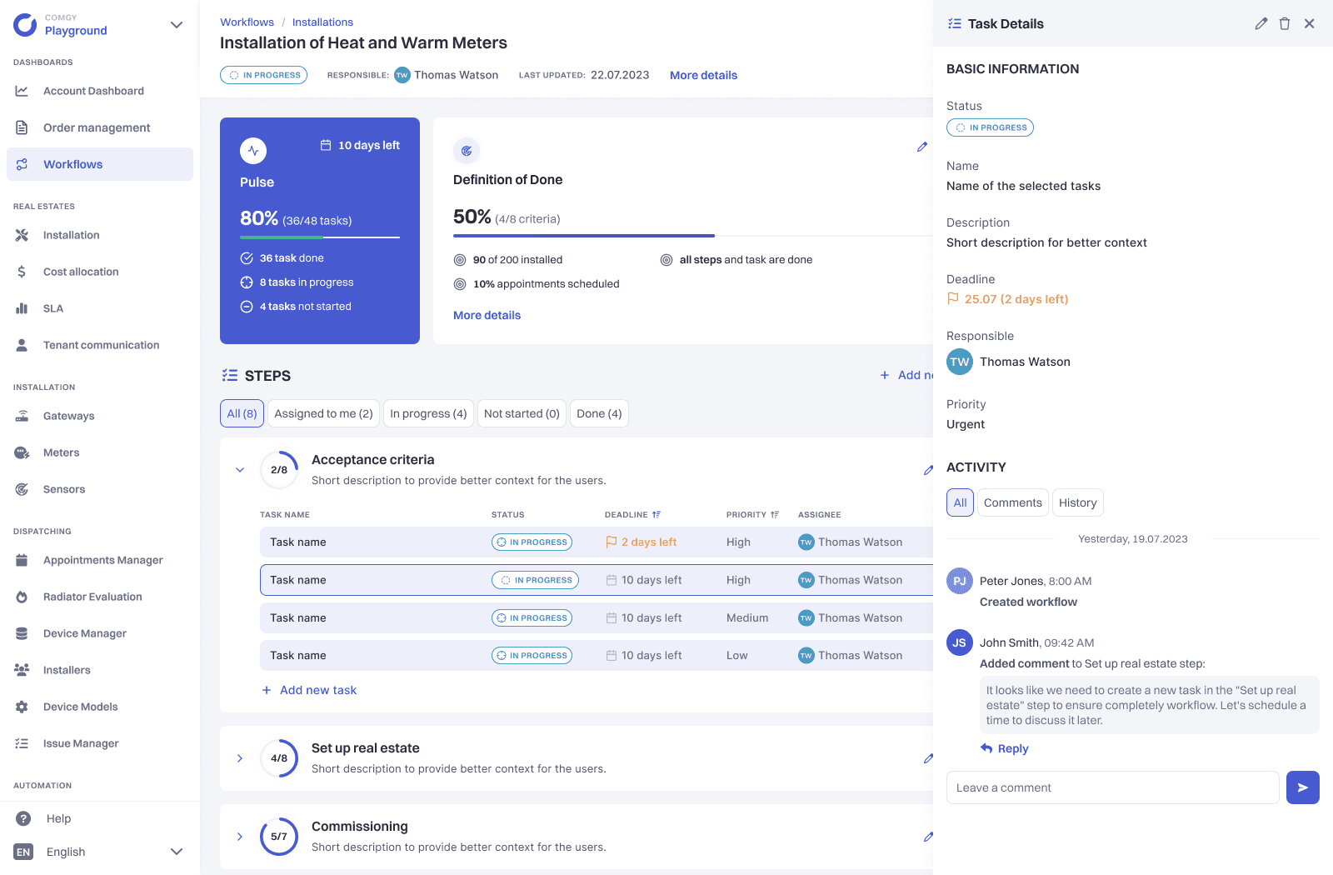Filter steps by All (8)

(x=242, y=413)
